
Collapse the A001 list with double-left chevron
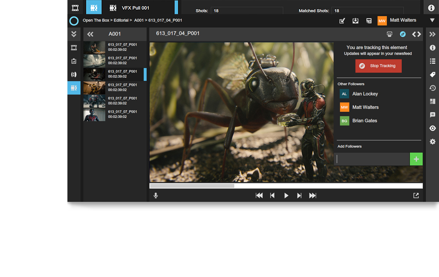pos(90,34)
